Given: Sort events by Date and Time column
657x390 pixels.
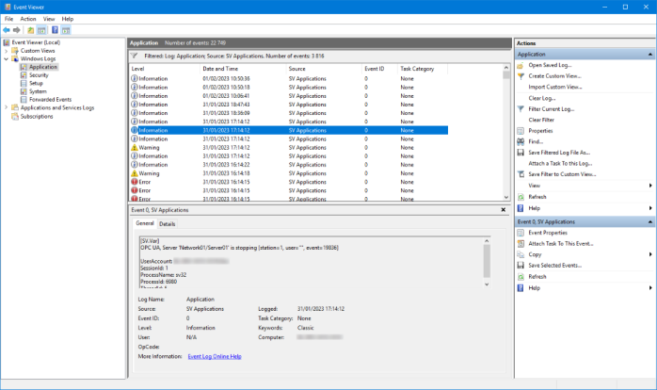Looking at the screenshot, I should tap(219, 69).
